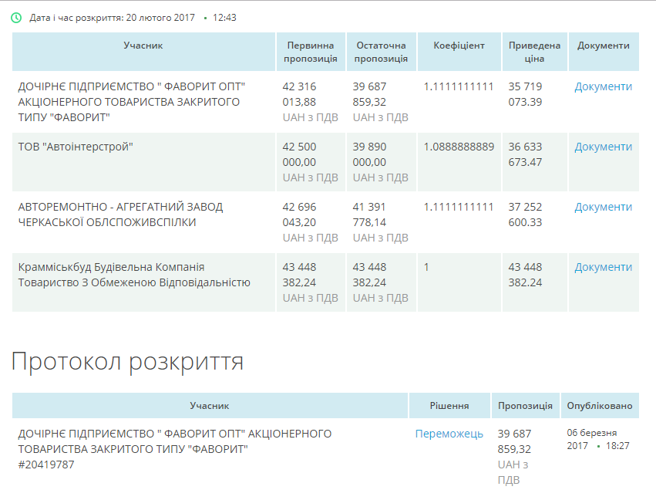This screenshot has height=500, width=656.
Task: Click the Опубліковано column header
Action: click(599, 405)
